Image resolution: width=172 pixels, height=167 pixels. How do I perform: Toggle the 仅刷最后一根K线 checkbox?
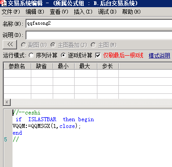[98, 56]
